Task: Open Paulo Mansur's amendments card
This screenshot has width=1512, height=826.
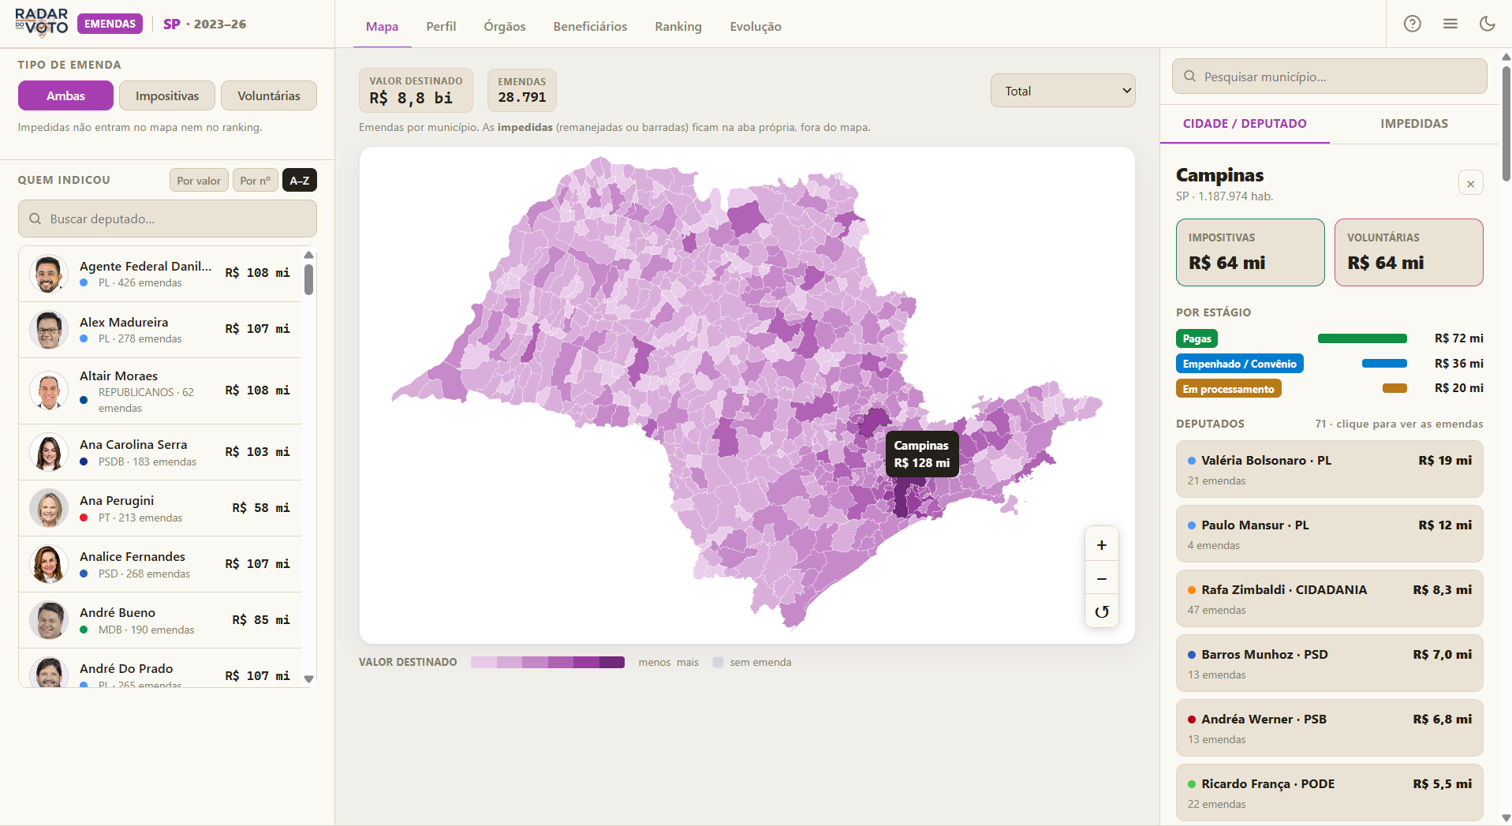Action: point(1329,534)
